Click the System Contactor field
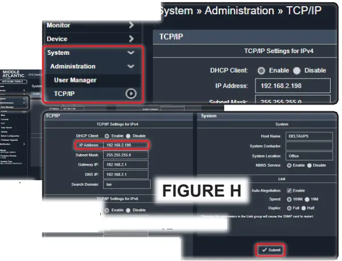This screenshot has width=342, height=261. [309, 146]
